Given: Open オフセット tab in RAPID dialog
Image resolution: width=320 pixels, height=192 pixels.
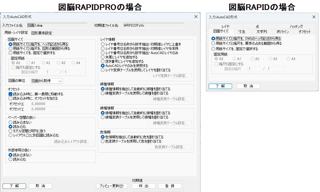Looking at the screenshot, I should [305, 31].
